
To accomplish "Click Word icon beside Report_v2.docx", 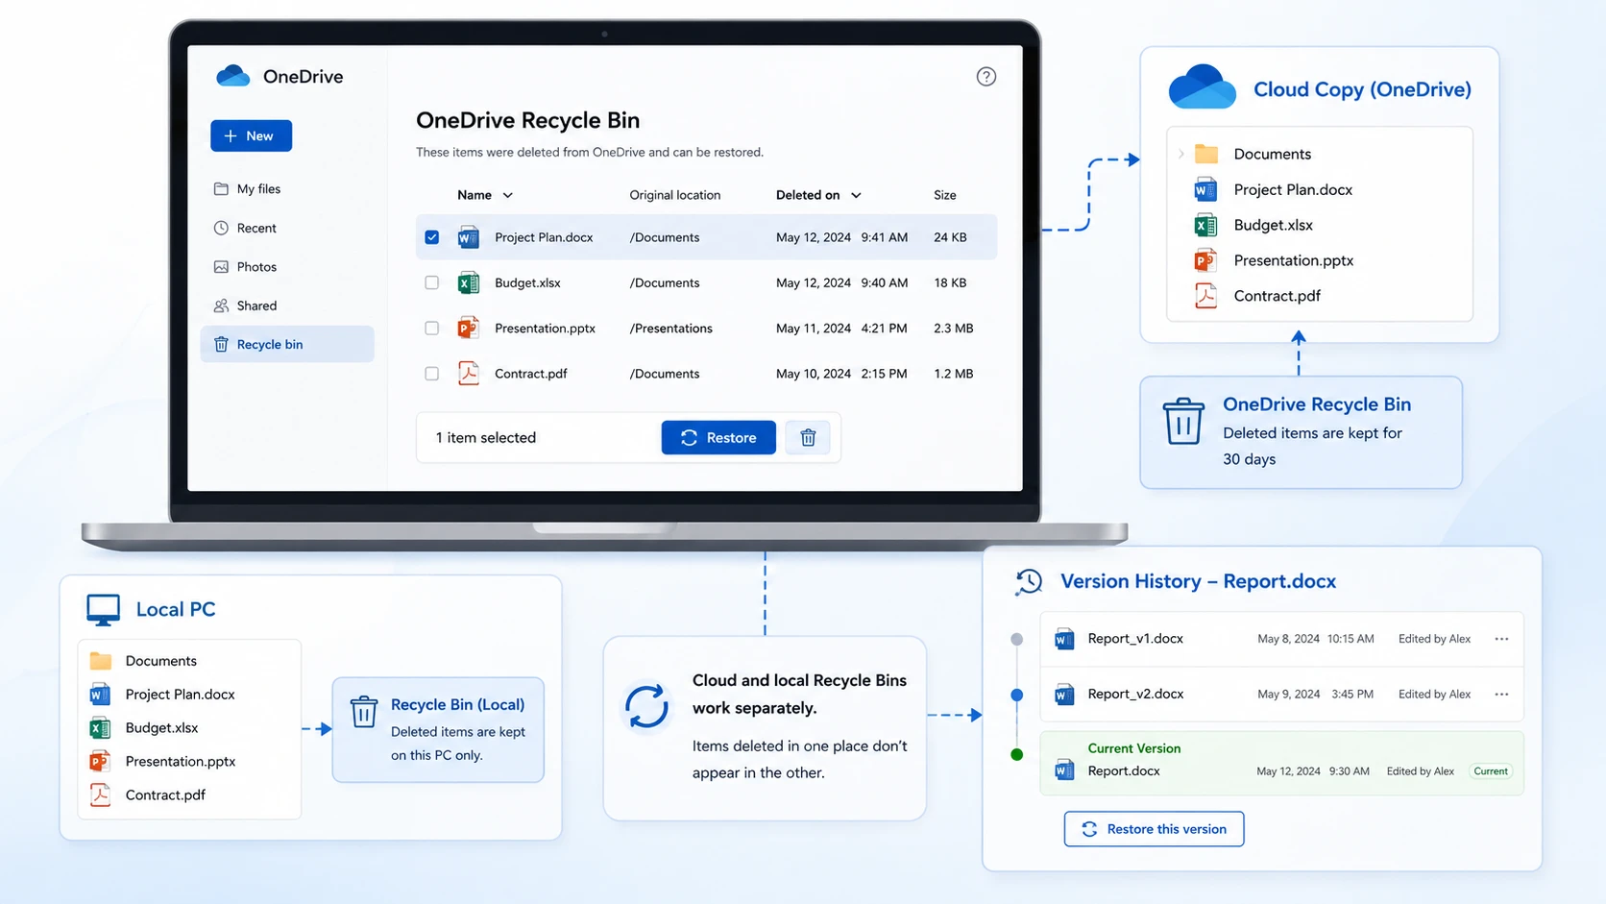I will click(x=1064, y=694).
